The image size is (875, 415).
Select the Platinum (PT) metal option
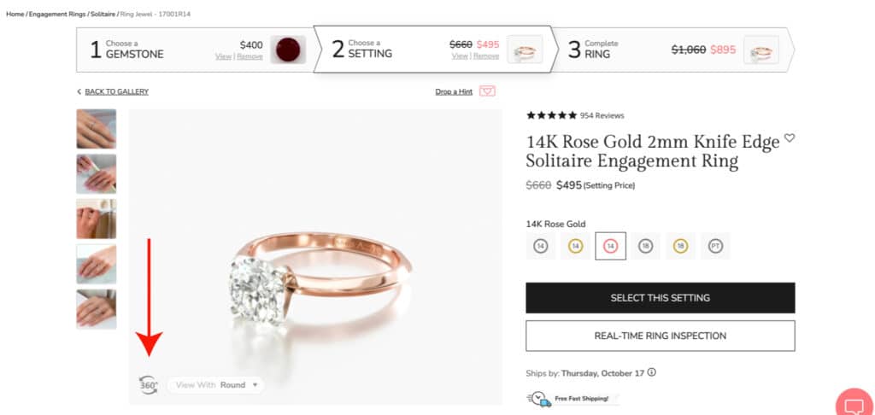(715, 246)
